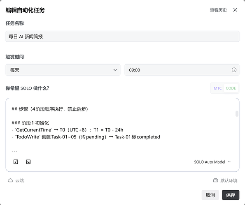The width and height of the screenshot is (245, 205).
Task: Select the 云端 cloud location label
Action: point(19,180)
